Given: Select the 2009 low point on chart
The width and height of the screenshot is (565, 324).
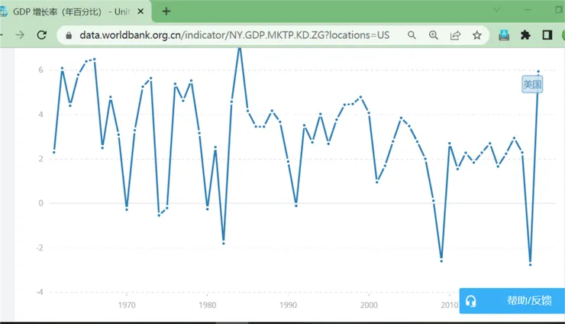Looking at the screenshot, I should click(x=441, y=261).
